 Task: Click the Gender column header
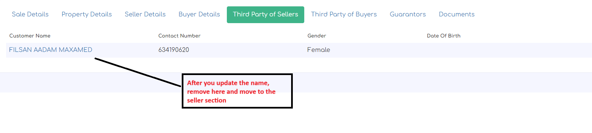(317, 36)
